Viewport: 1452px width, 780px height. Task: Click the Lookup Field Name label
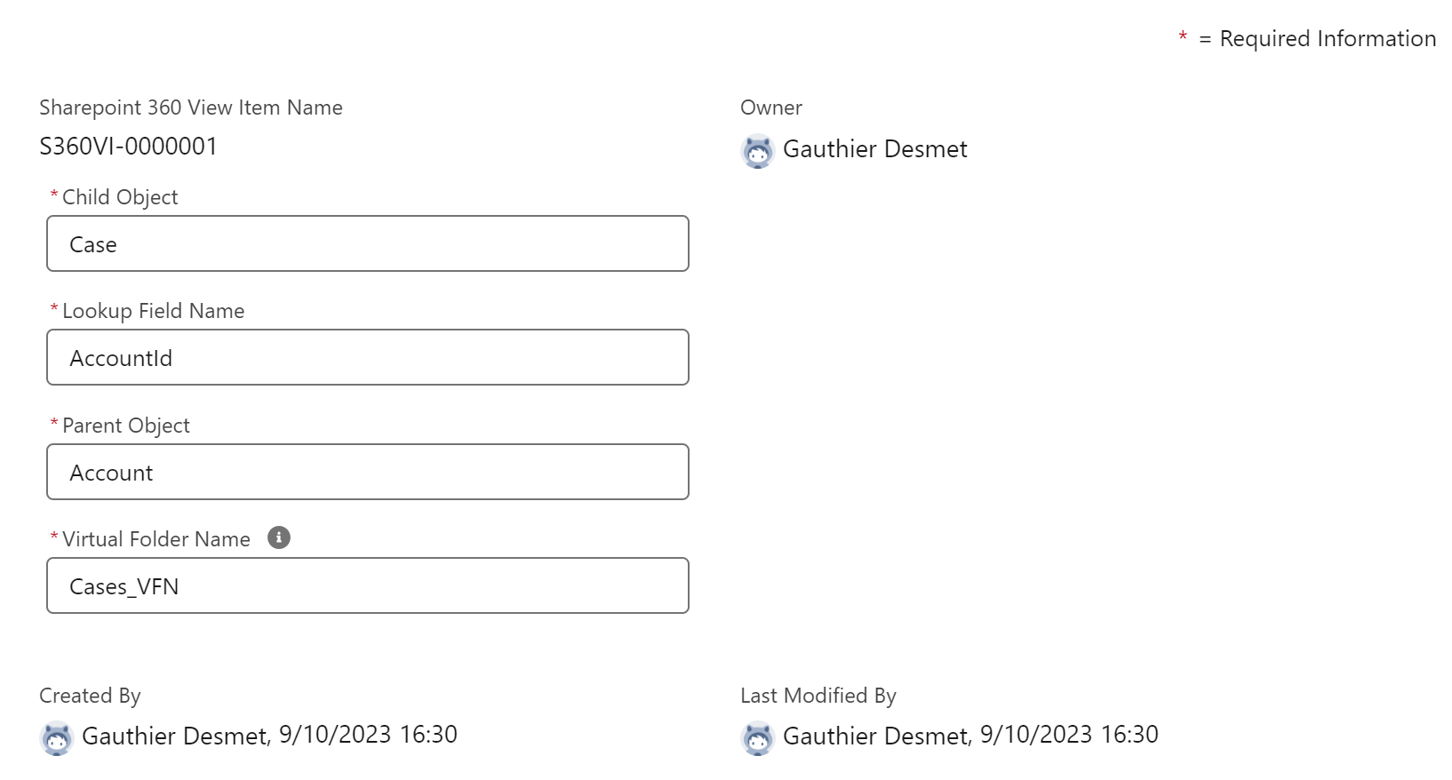coord(153,311)
